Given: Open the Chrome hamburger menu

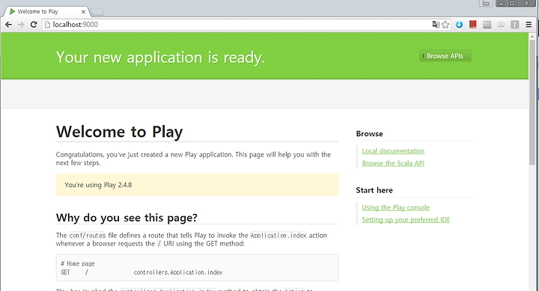Looking at the screenshot, I should [x=529, y=25].
